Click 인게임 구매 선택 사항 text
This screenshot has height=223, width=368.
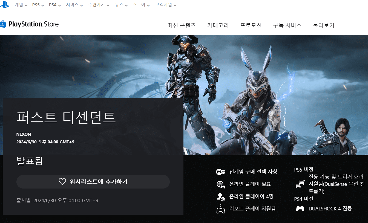[253, 172]
